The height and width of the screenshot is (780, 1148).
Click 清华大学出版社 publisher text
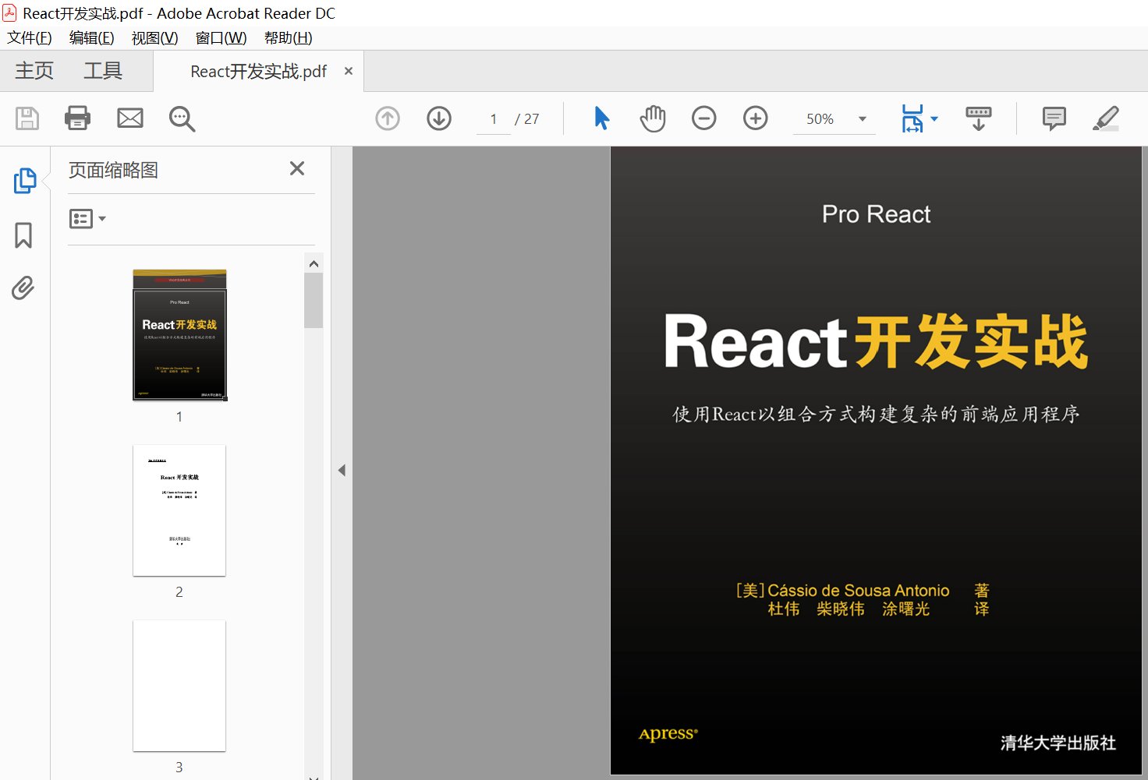click(1058, 743)
